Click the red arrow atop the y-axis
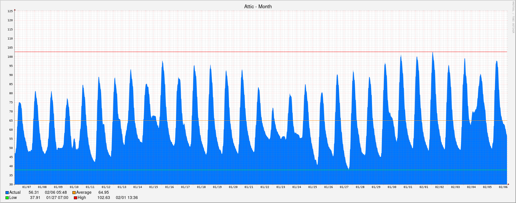Screen dimensions: 516x203 (x=15, y=10)
